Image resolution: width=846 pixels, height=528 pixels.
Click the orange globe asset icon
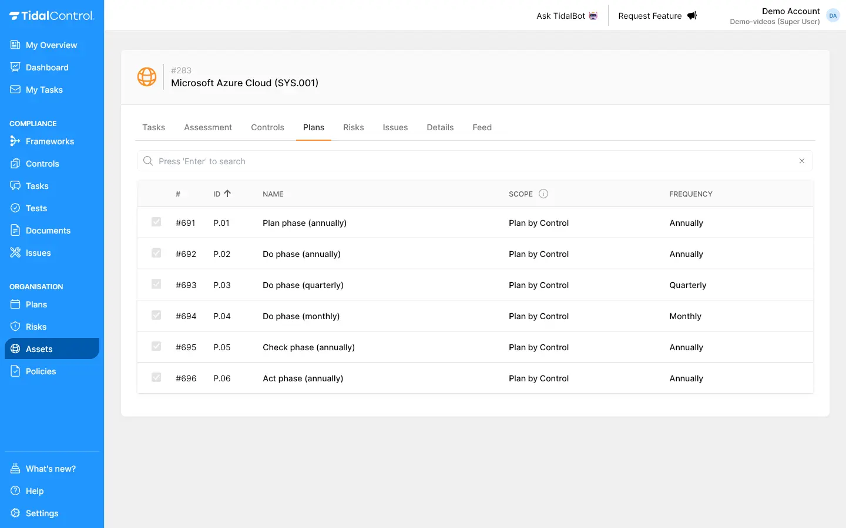(147, 77)
